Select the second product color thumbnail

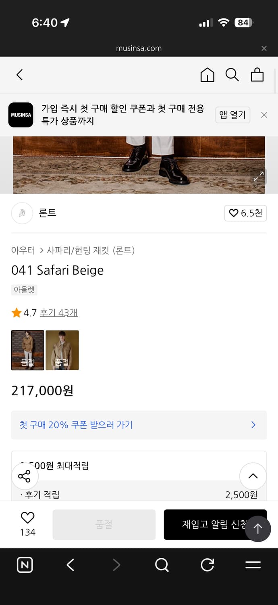[62, 350]
